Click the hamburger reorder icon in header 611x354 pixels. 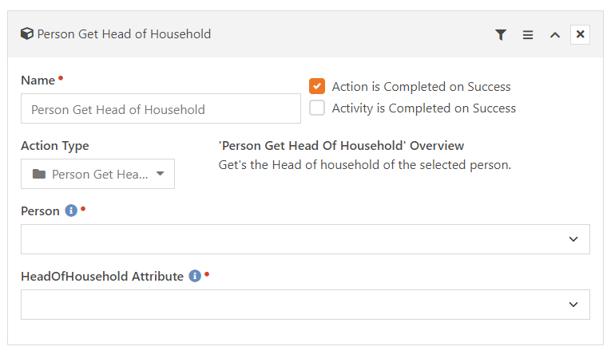(x=528, y=35)
